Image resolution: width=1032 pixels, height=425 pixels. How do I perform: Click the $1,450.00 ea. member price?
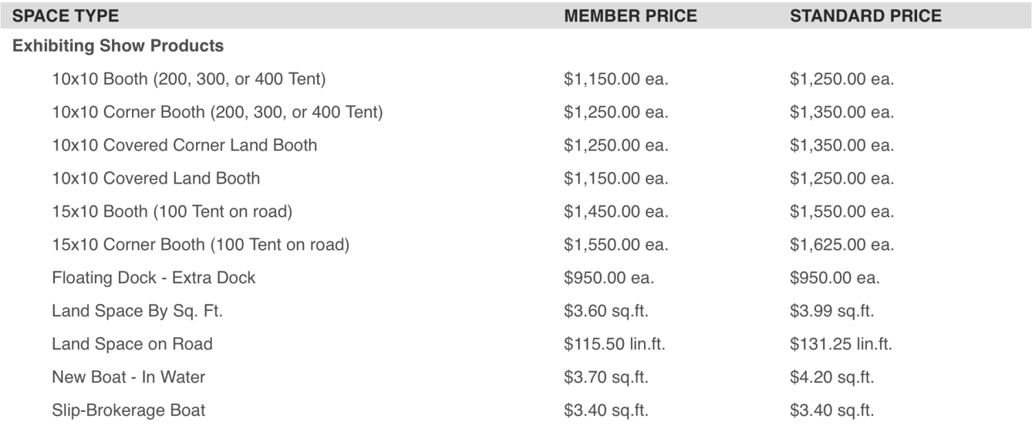[x=616, y=212]
